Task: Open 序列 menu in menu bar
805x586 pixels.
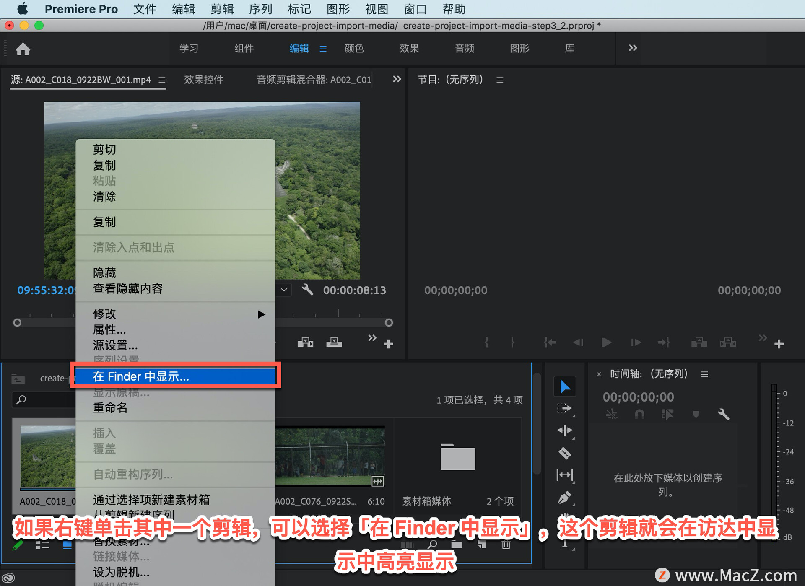Action: (x=260, y=9)
